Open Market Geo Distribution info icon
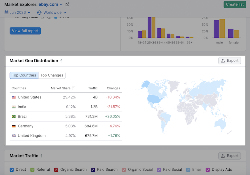250x175 pixels. click(x=61, y=61)
